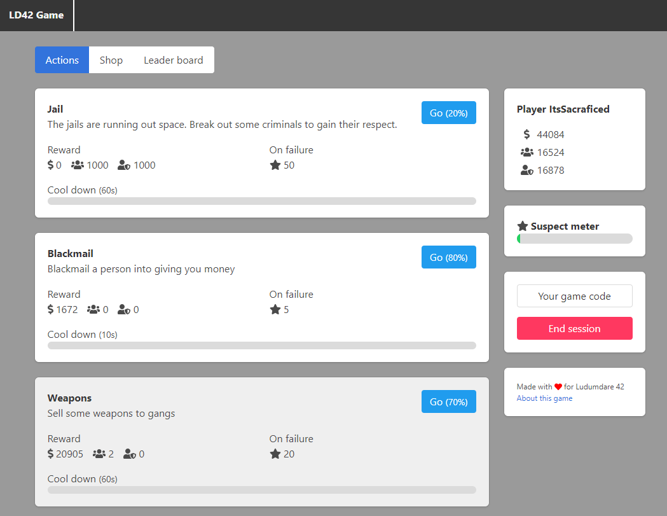Screen dimensions: 667x516
Task: Click the star icon in Weapons' On failure
Action: [x=275, y=454]
